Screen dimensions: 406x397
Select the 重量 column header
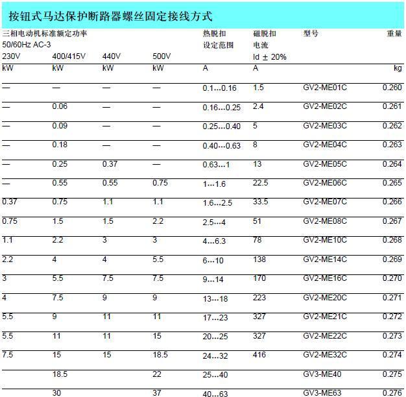click(394, 32)
